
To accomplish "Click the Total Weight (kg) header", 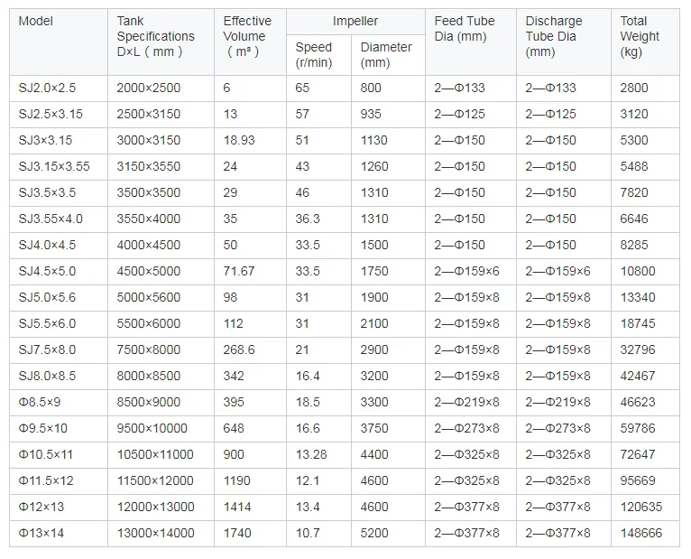I will click(640, 36).
